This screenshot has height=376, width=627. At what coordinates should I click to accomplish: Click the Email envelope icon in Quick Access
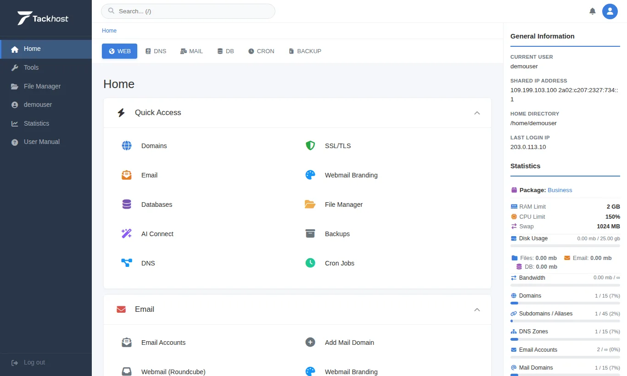[127, 175]
